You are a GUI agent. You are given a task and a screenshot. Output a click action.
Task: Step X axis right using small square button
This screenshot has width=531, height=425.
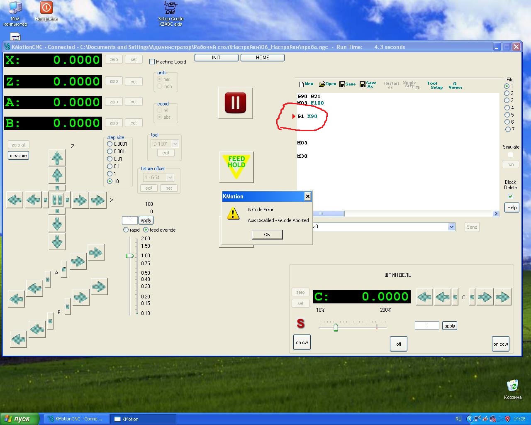pyautogui.click(x=68, y=200)
